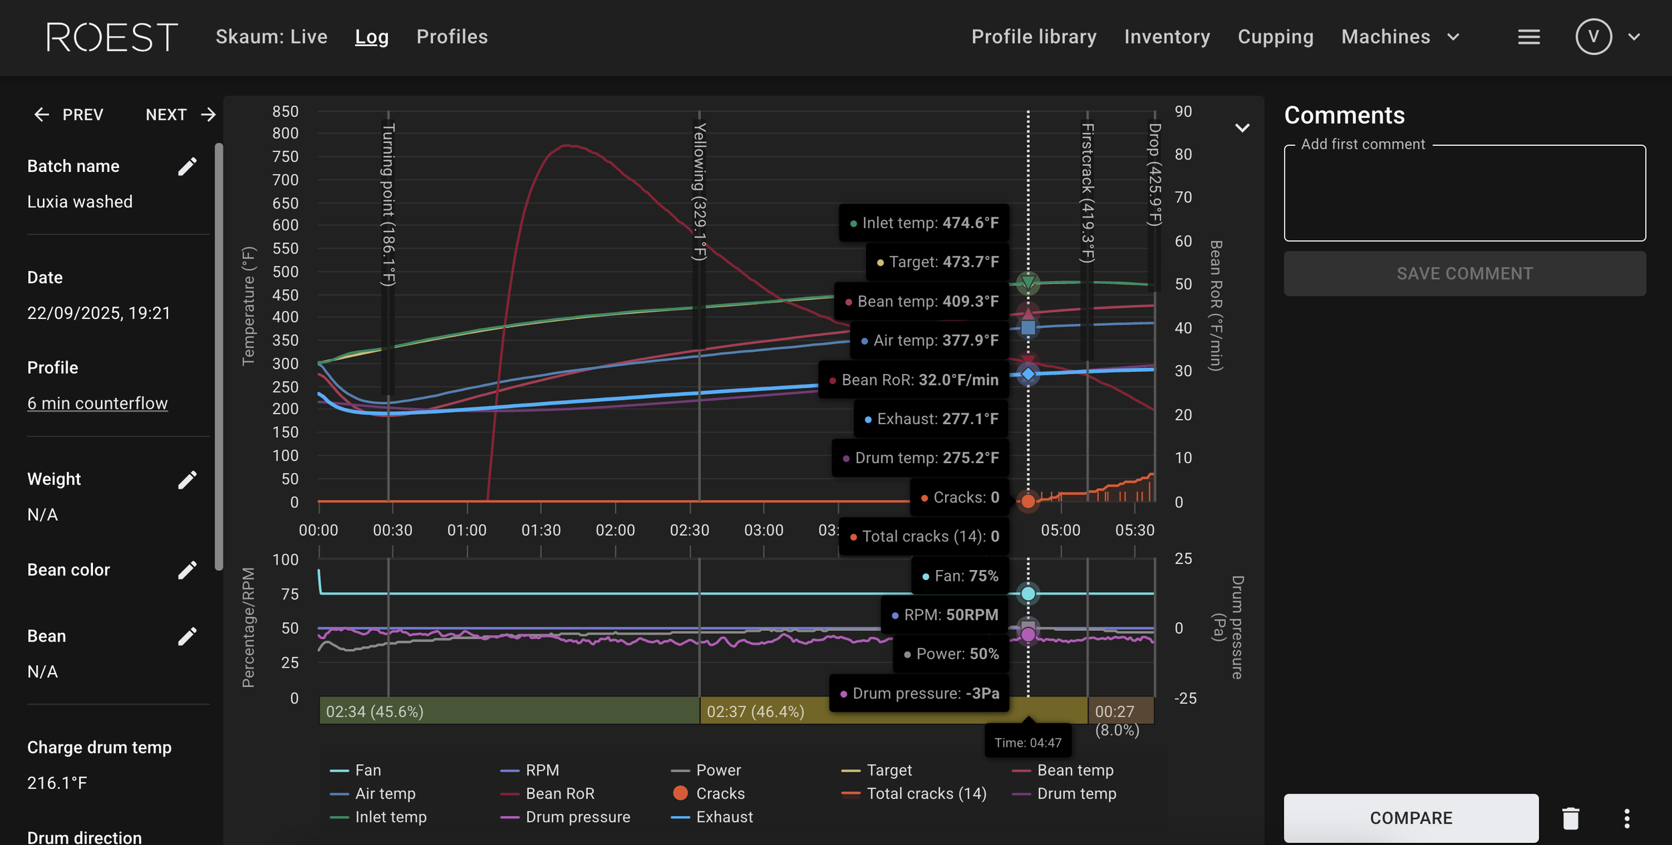This screenshot has width=1672, height=845.
Task: Open the Profile library page
Action: 1034,37
